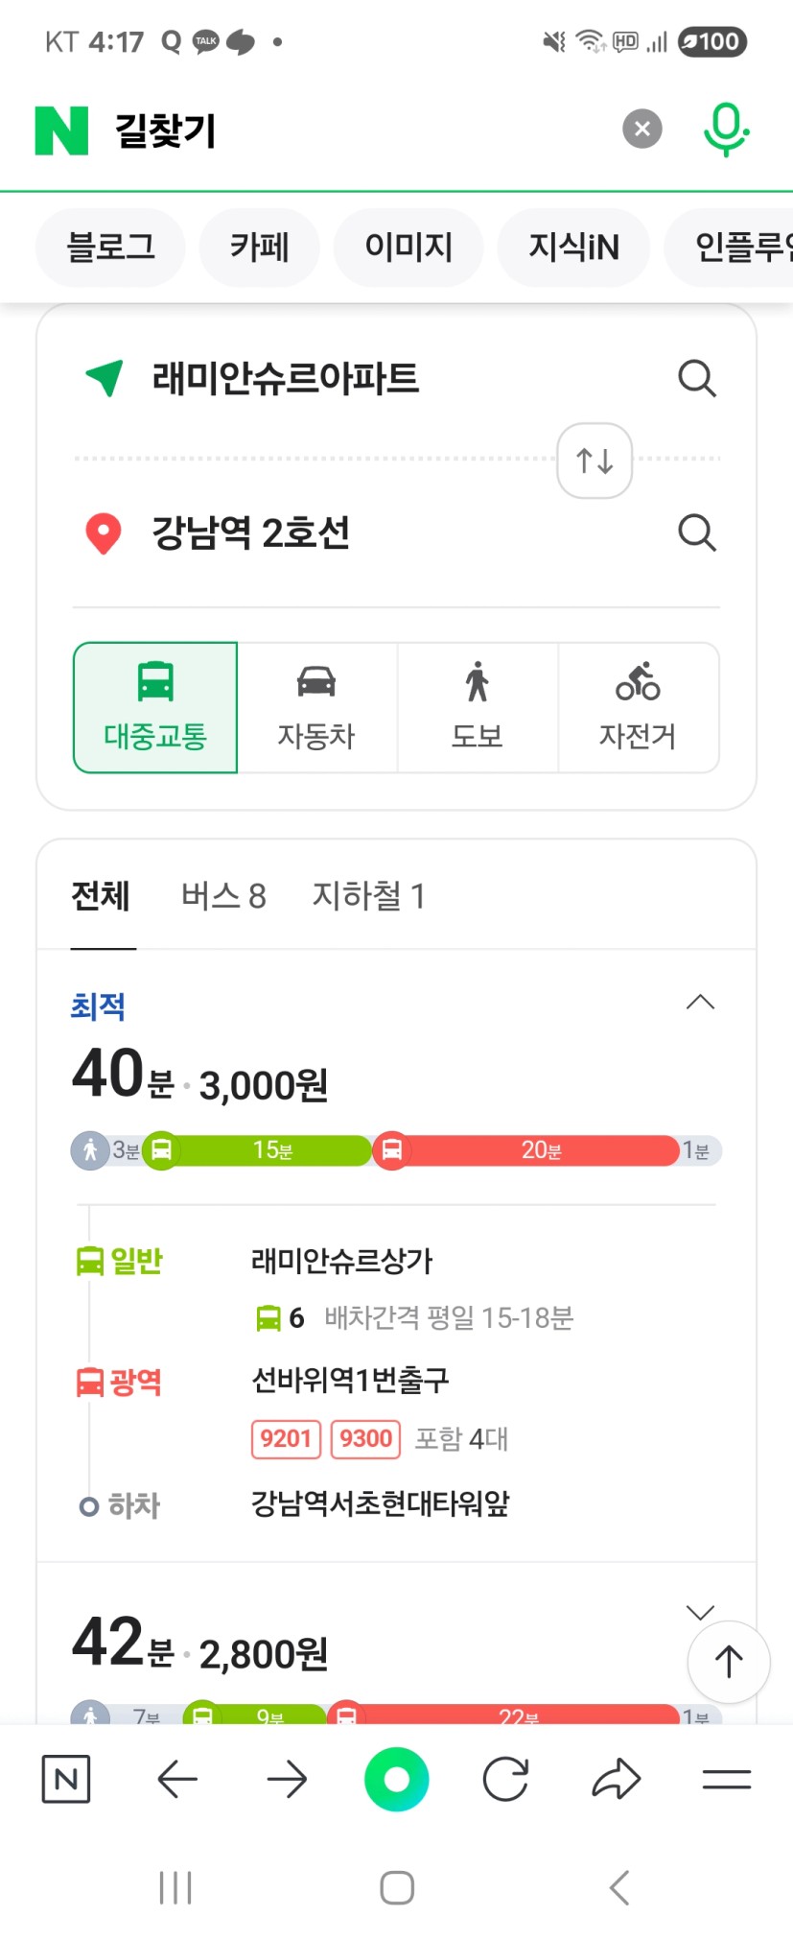Clear the search text with X button
The image size is (793, 1940).
[x=642, y=129]
